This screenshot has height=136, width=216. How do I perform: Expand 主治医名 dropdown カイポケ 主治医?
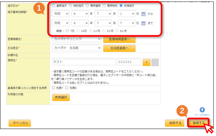click(77, 48)
